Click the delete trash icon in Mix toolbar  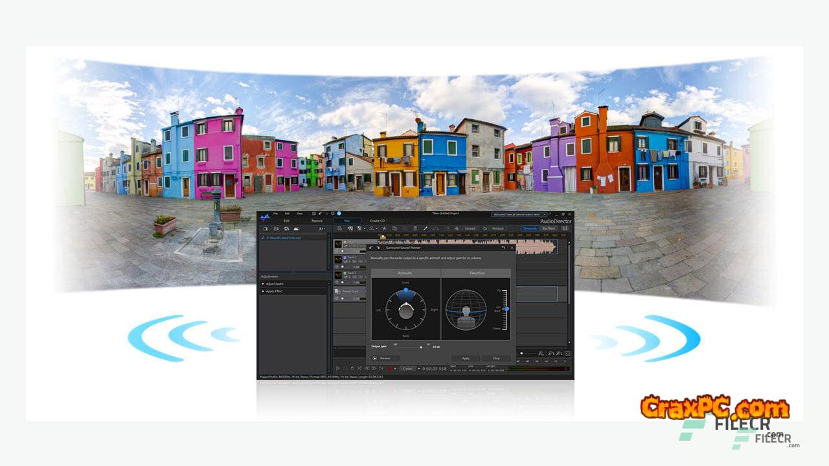415,228
